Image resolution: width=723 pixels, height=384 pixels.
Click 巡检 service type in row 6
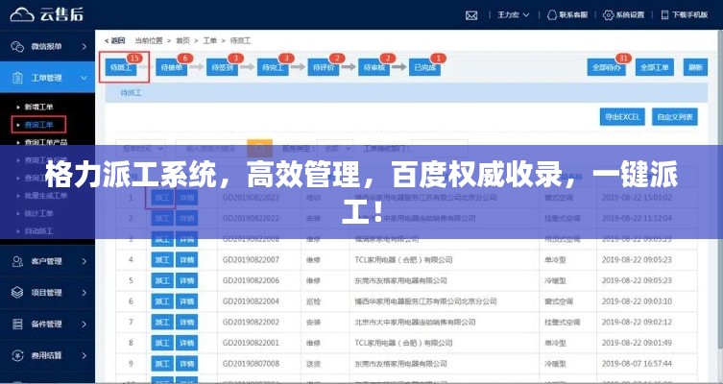pyautogui.click(x=313, y=301)
